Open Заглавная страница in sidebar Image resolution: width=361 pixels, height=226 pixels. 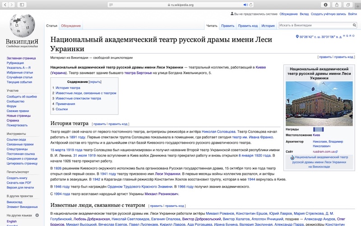21,58
